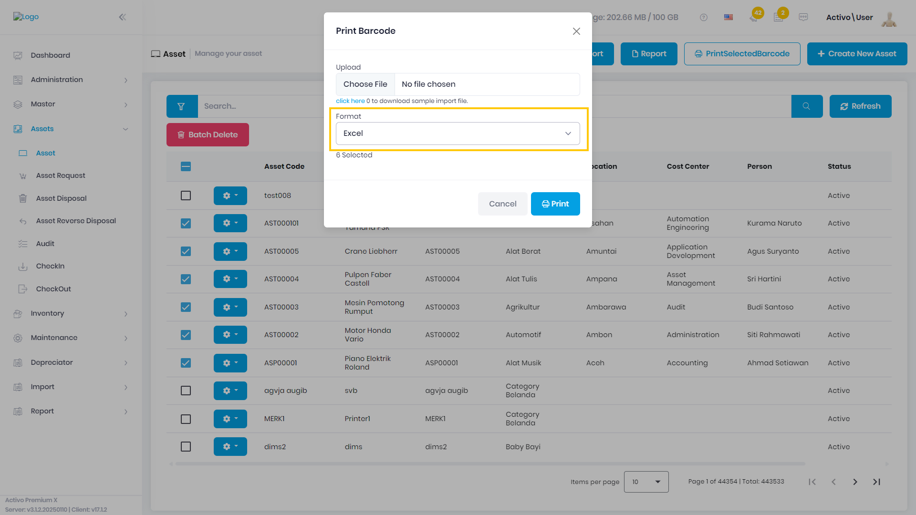916x515 pixels.
Task: Click the PrintSelectedBarcode button
Action: point(742,54)
